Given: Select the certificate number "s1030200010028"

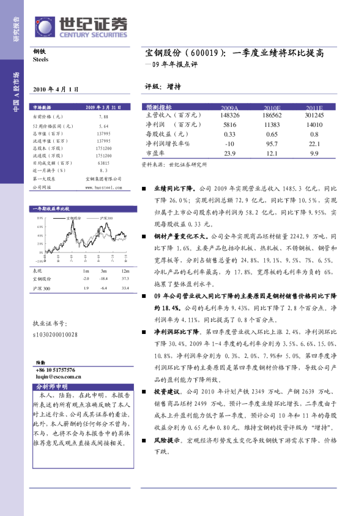Looking at the screenshot, I should 55,335.
